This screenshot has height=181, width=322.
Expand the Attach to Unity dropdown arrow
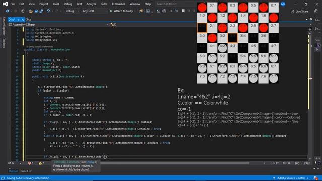135,11
